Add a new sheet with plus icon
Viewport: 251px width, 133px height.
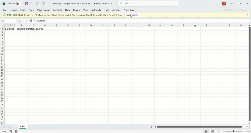pyautogui.click(x=36, y=127)
